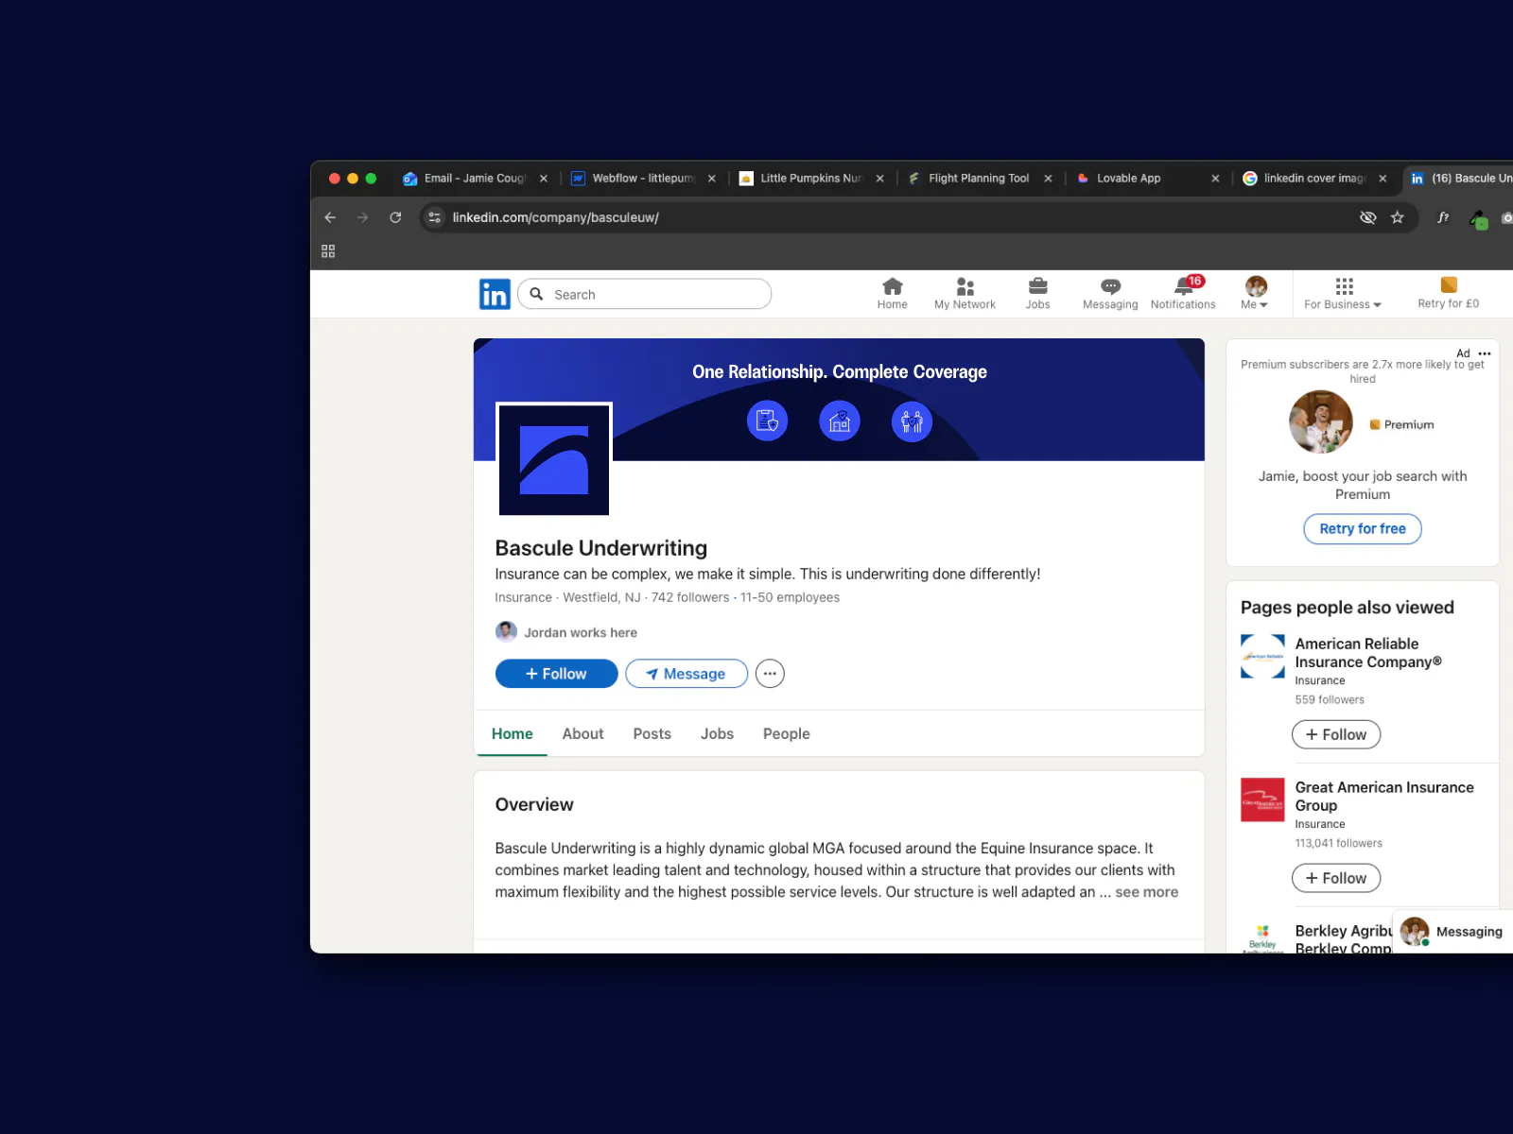This screenshot has height=1134, width=1513.
Task: Click the house cover icon
Action: point(840,421)
